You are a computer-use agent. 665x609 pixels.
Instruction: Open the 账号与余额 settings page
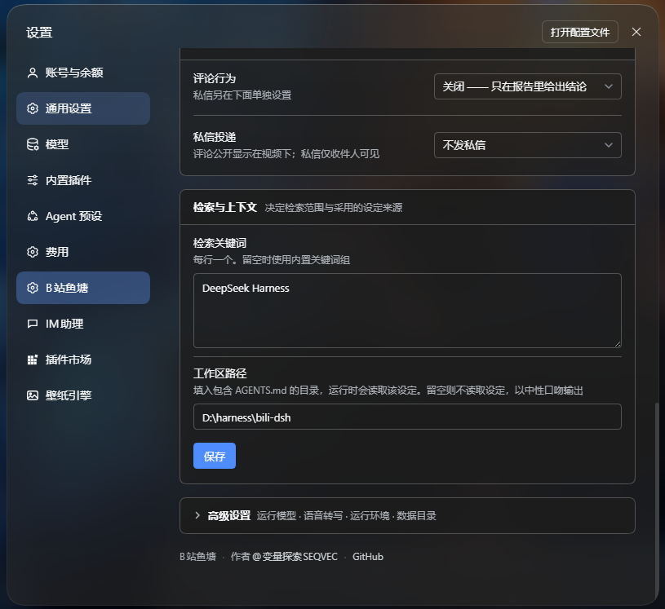83,73
